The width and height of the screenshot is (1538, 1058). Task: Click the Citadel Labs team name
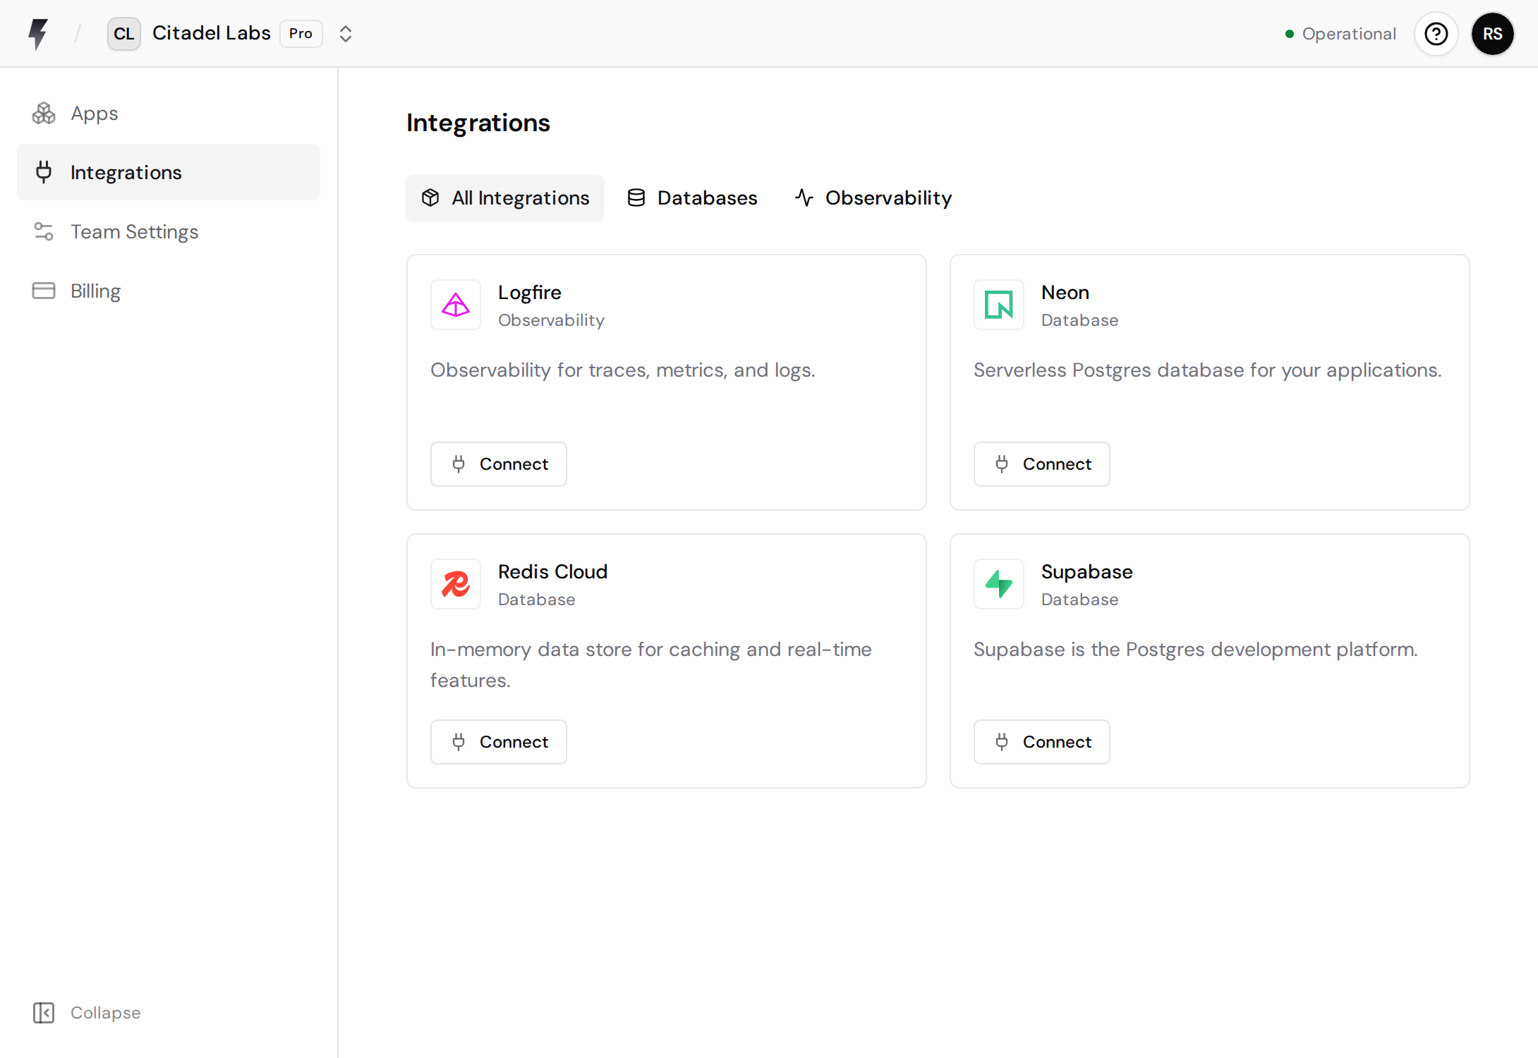tap(212, 33)
